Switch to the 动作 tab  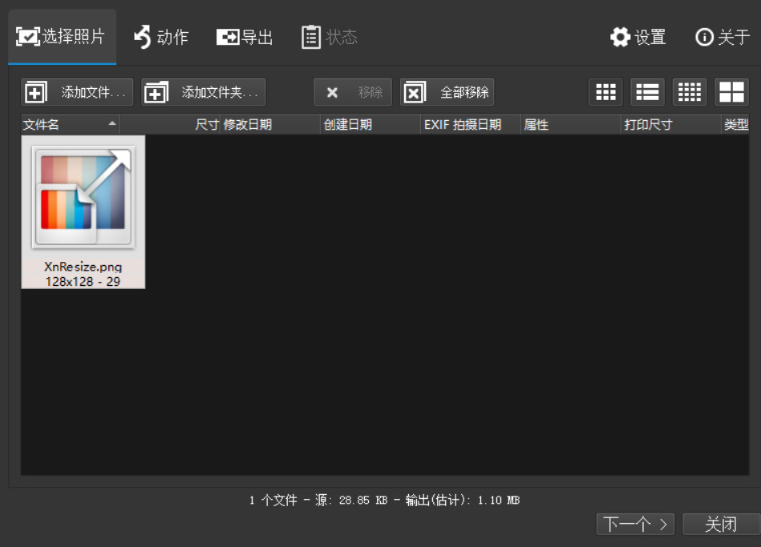pos(161,37)
